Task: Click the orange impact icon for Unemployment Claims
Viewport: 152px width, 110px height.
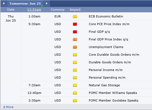Action: point(75,47)
